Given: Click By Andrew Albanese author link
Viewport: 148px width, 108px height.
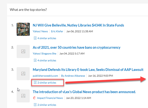Looking at the screenshot, I should [73, 76].
